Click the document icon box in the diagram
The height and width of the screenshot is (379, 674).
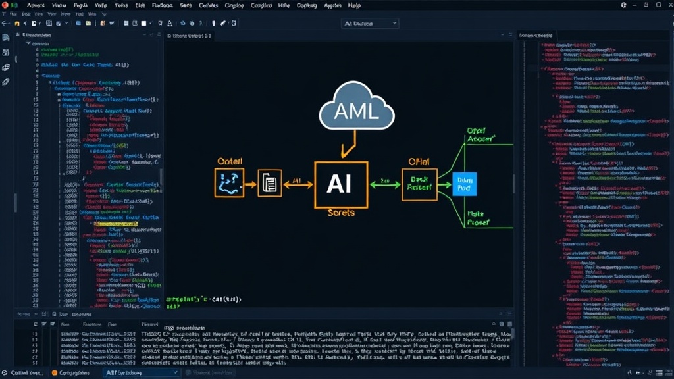click(269, 184)
